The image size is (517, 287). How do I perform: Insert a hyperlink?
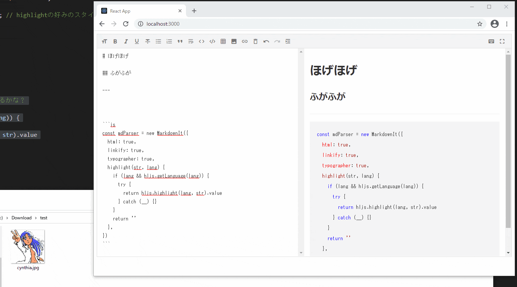(245, 41)
